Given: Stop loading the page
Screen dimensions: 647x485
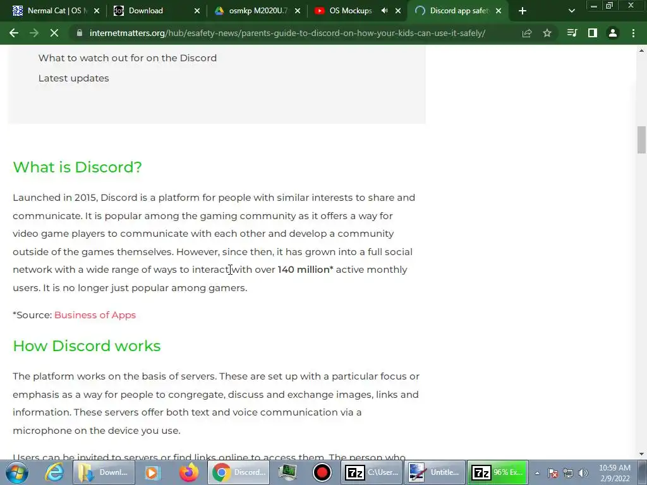Looking at the screenshot, I should coord(54,33).
